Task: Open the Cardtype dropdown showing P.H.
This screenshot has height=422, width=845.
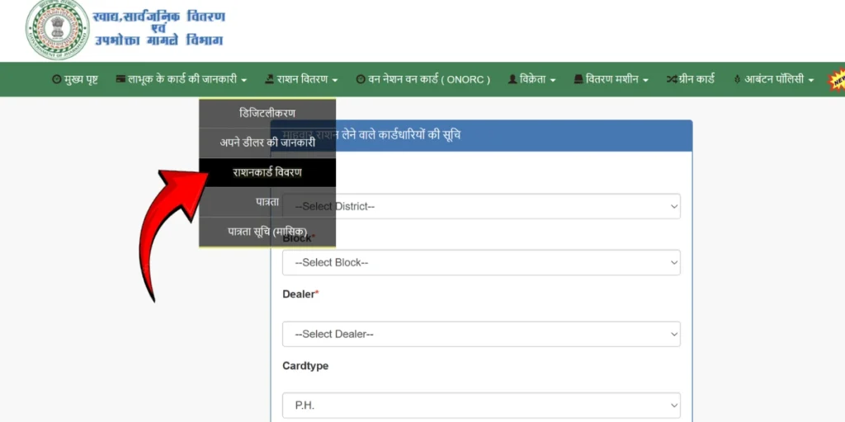Action: point(481,405)
